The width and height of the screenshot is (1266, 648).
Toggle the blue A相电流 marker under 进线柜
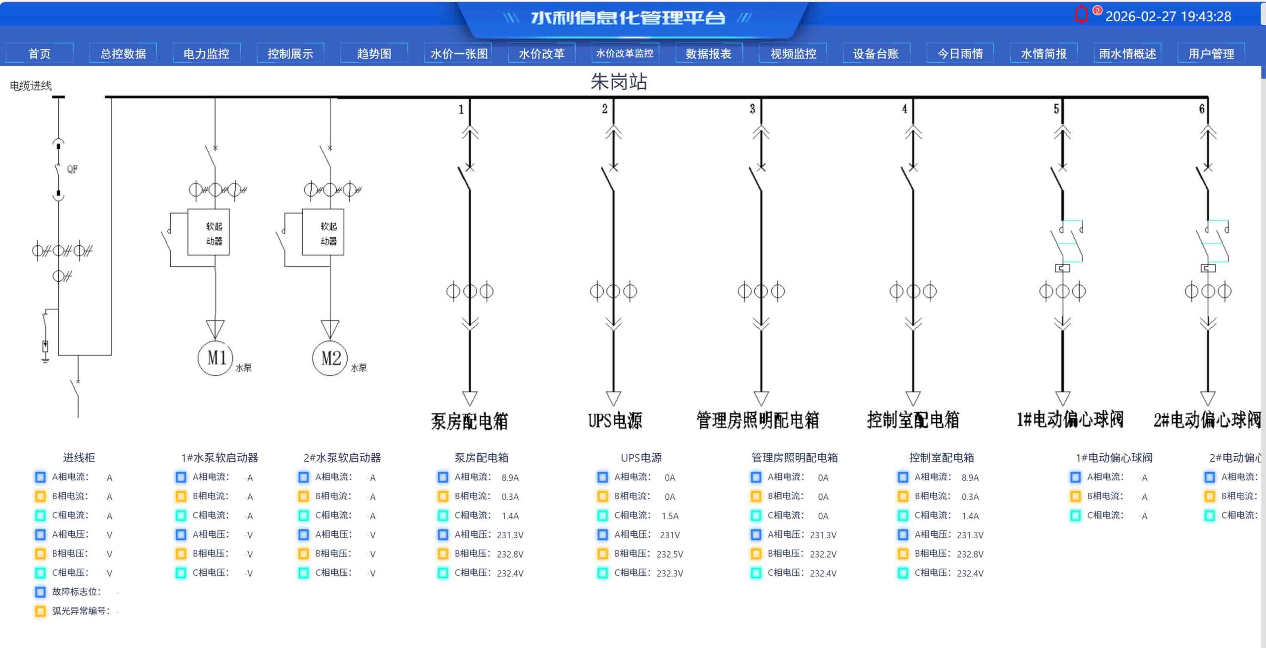click(40, 477)
